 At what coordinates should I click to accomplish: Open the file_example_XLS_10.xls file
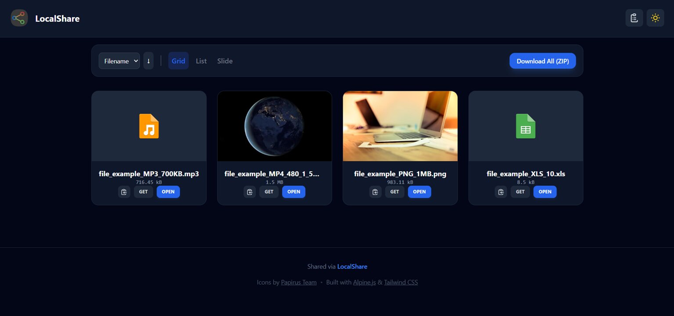click(545, 192)
